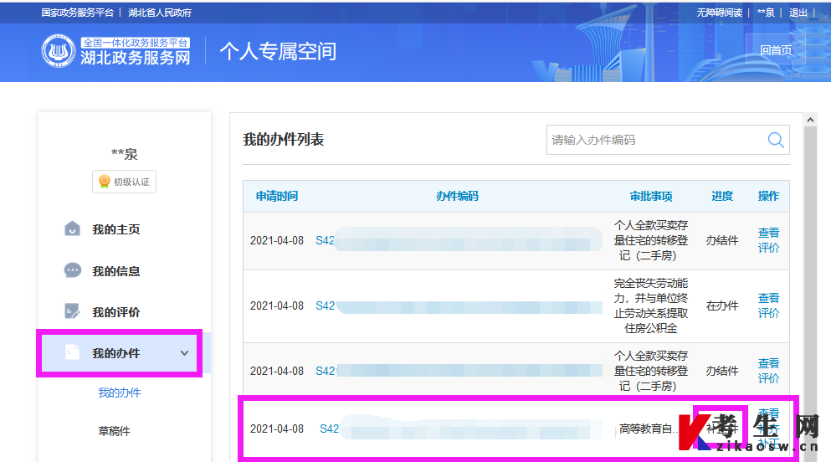The image size is (831, 462).
Task: Click the scrollbar up arrow
Action: (x=810, y=120)
